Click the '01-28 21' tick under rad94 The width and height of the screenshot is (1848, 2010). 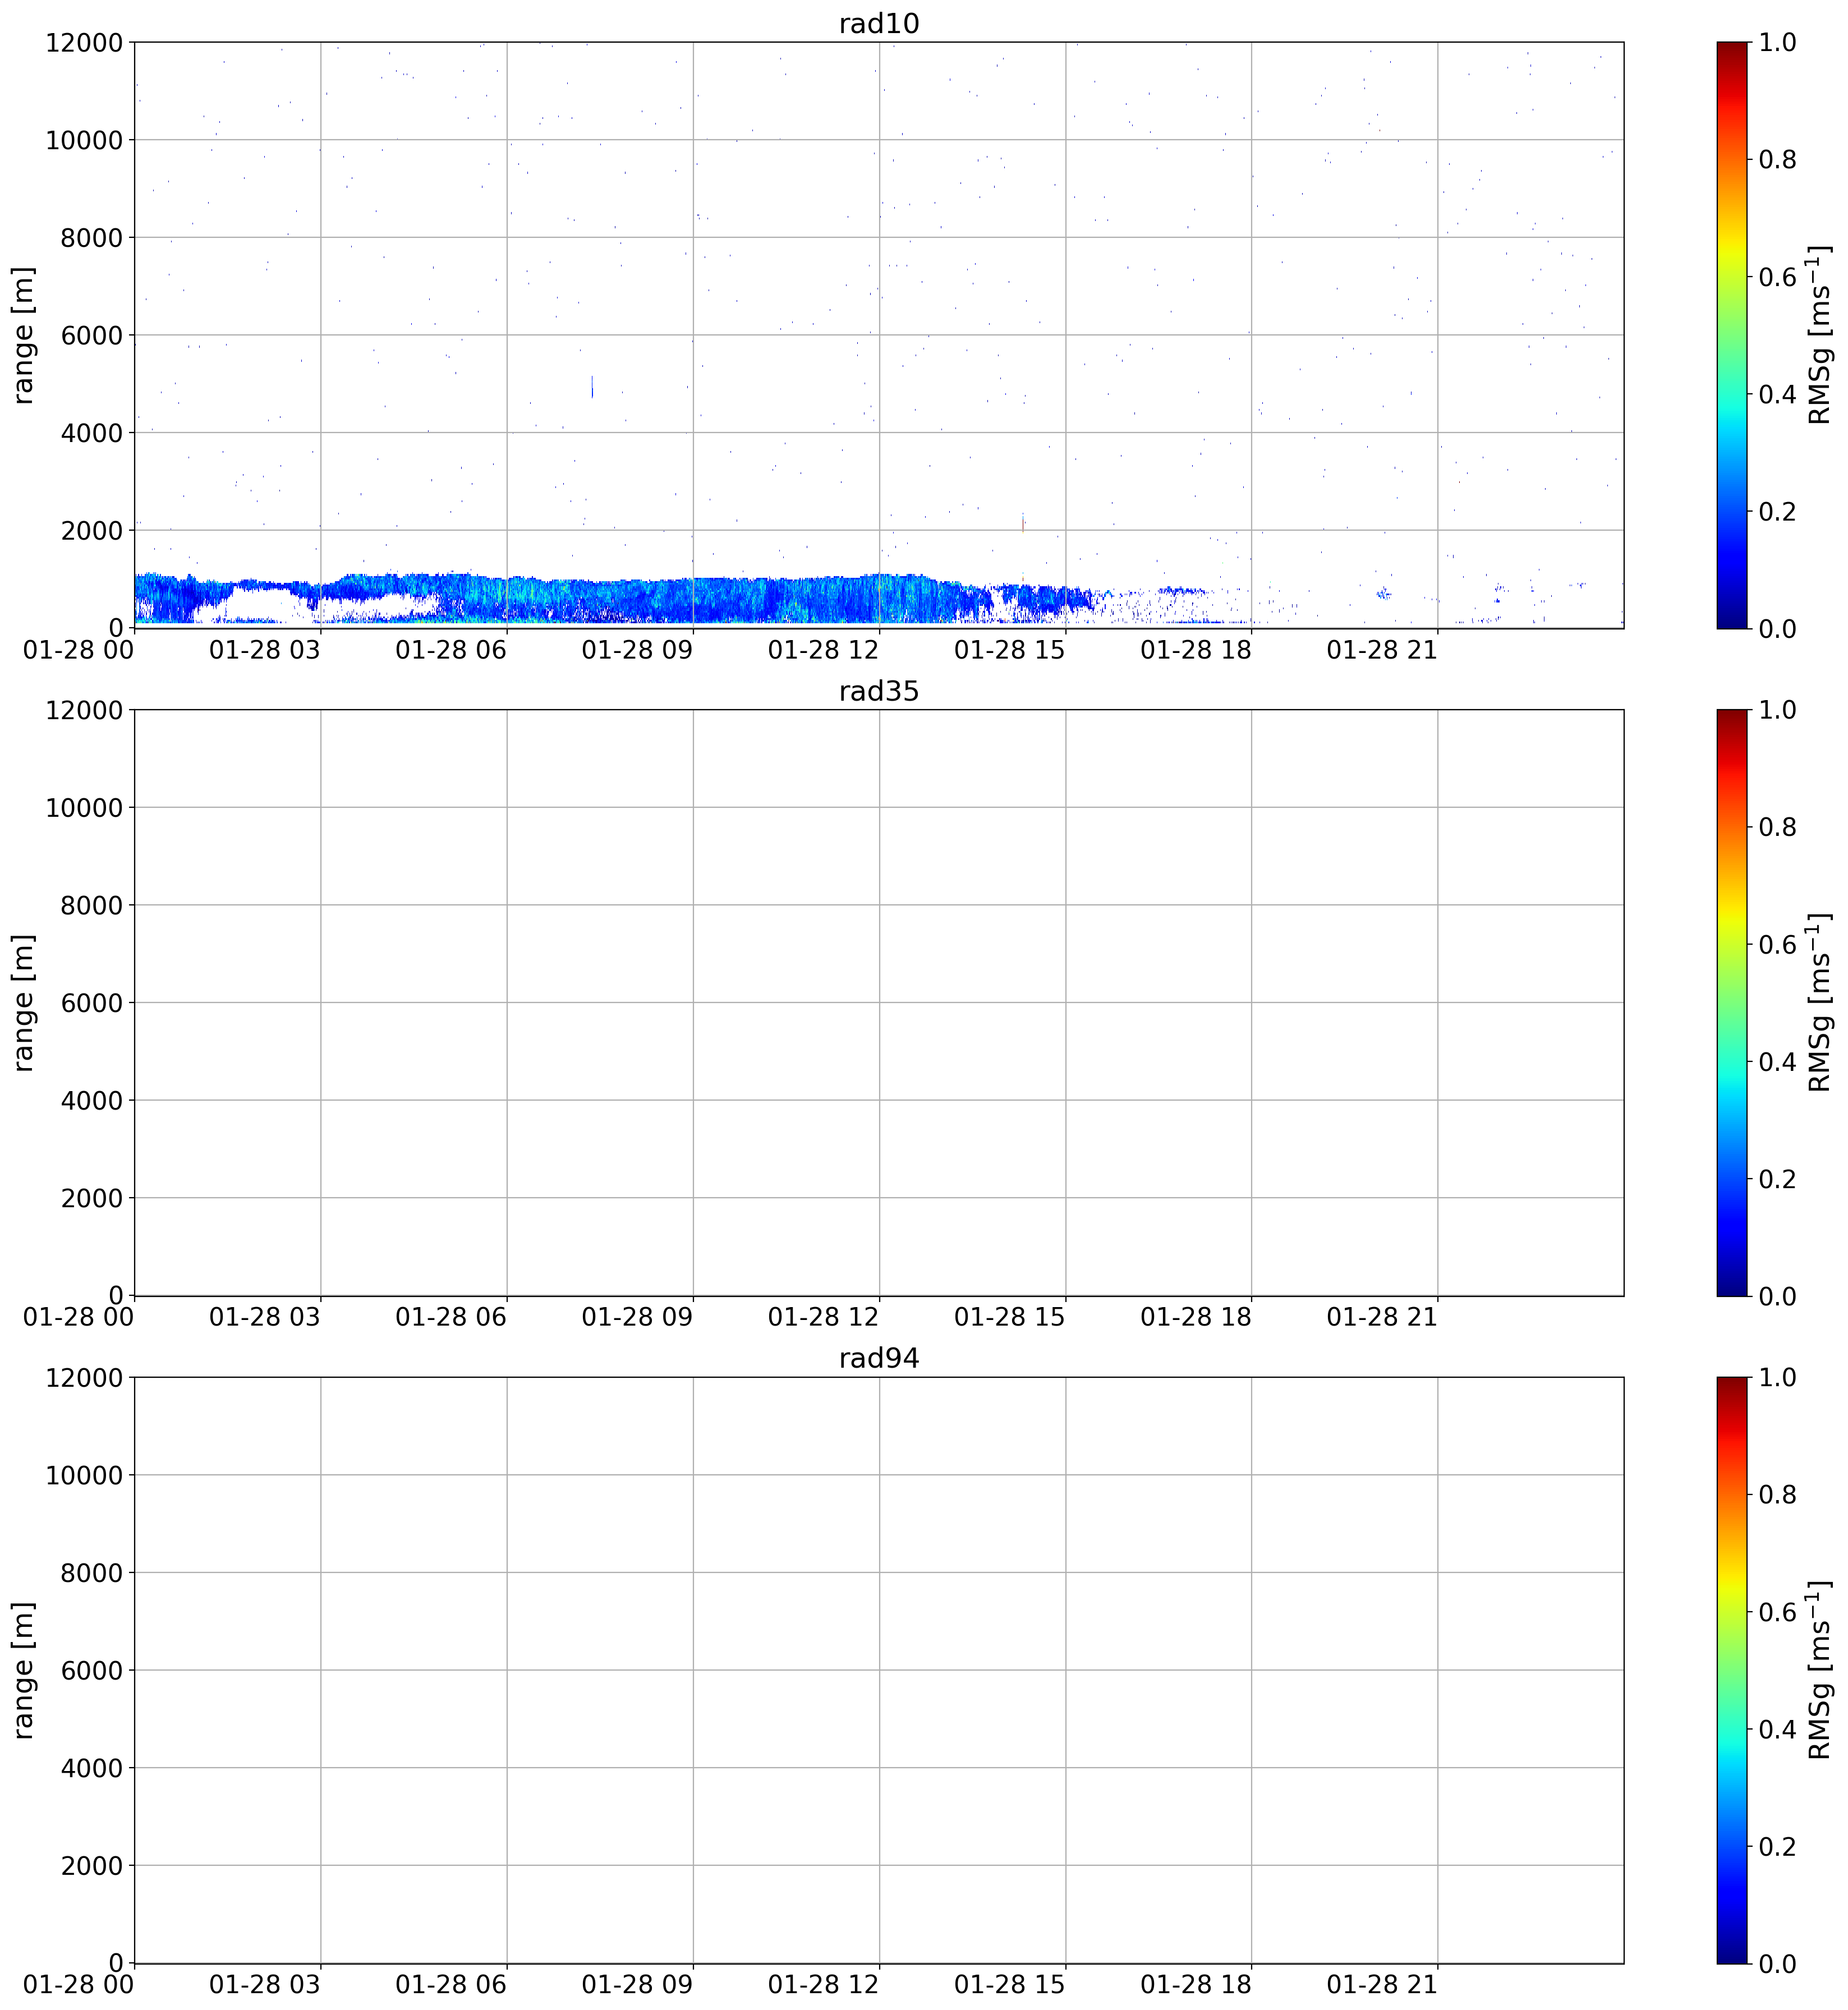coord(1382,1984)
